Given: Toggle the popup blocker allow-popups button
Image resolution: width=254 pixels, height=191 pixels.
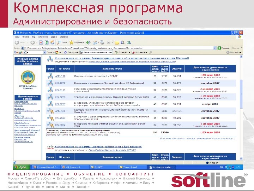Looking at the screenshot, I should click(96, 52).
